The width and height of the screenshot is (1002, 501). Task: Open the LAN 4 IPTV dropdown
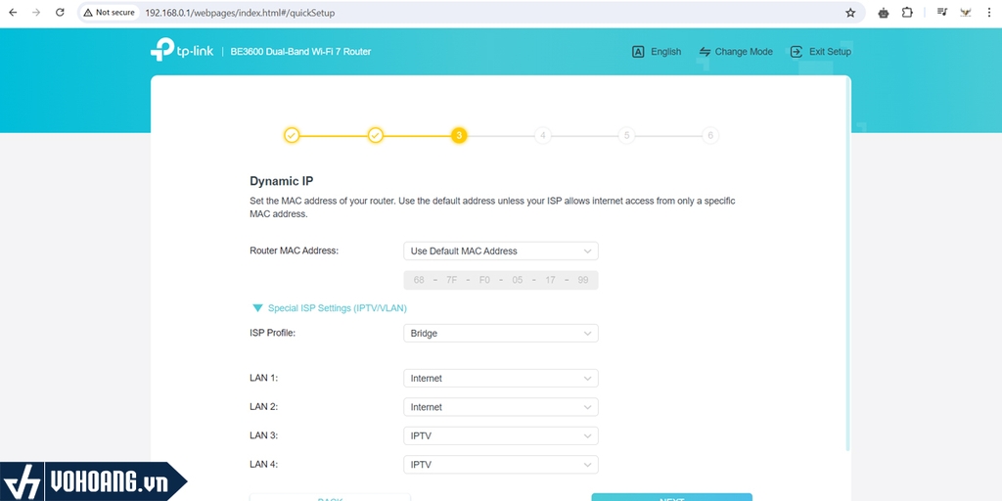[x=501, y=465]
